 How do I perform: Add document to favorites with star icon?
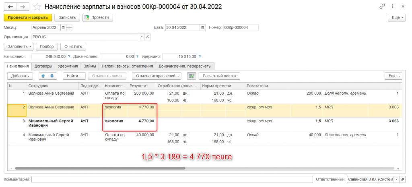click(x=37, y=7)
